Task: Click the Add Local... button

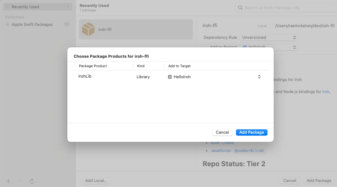Action: pyautogui.click(x=96, y=181)
